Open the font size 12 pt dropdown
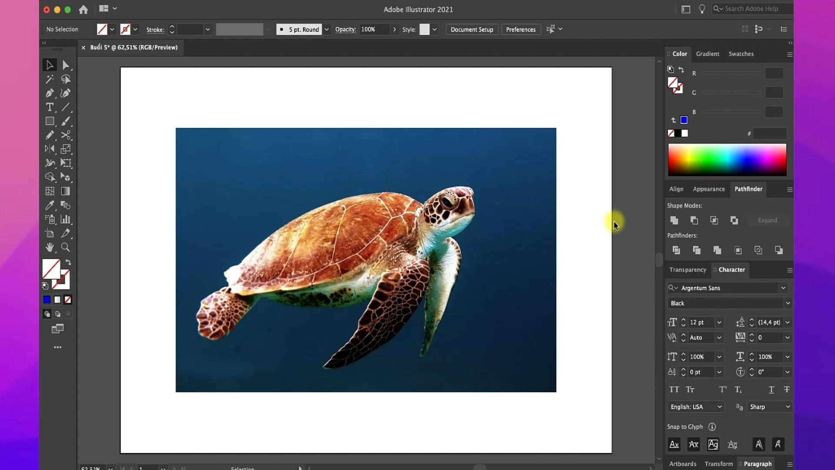This screenshot has width=835, height=470. pyautogui.click(x=719, y=322)
